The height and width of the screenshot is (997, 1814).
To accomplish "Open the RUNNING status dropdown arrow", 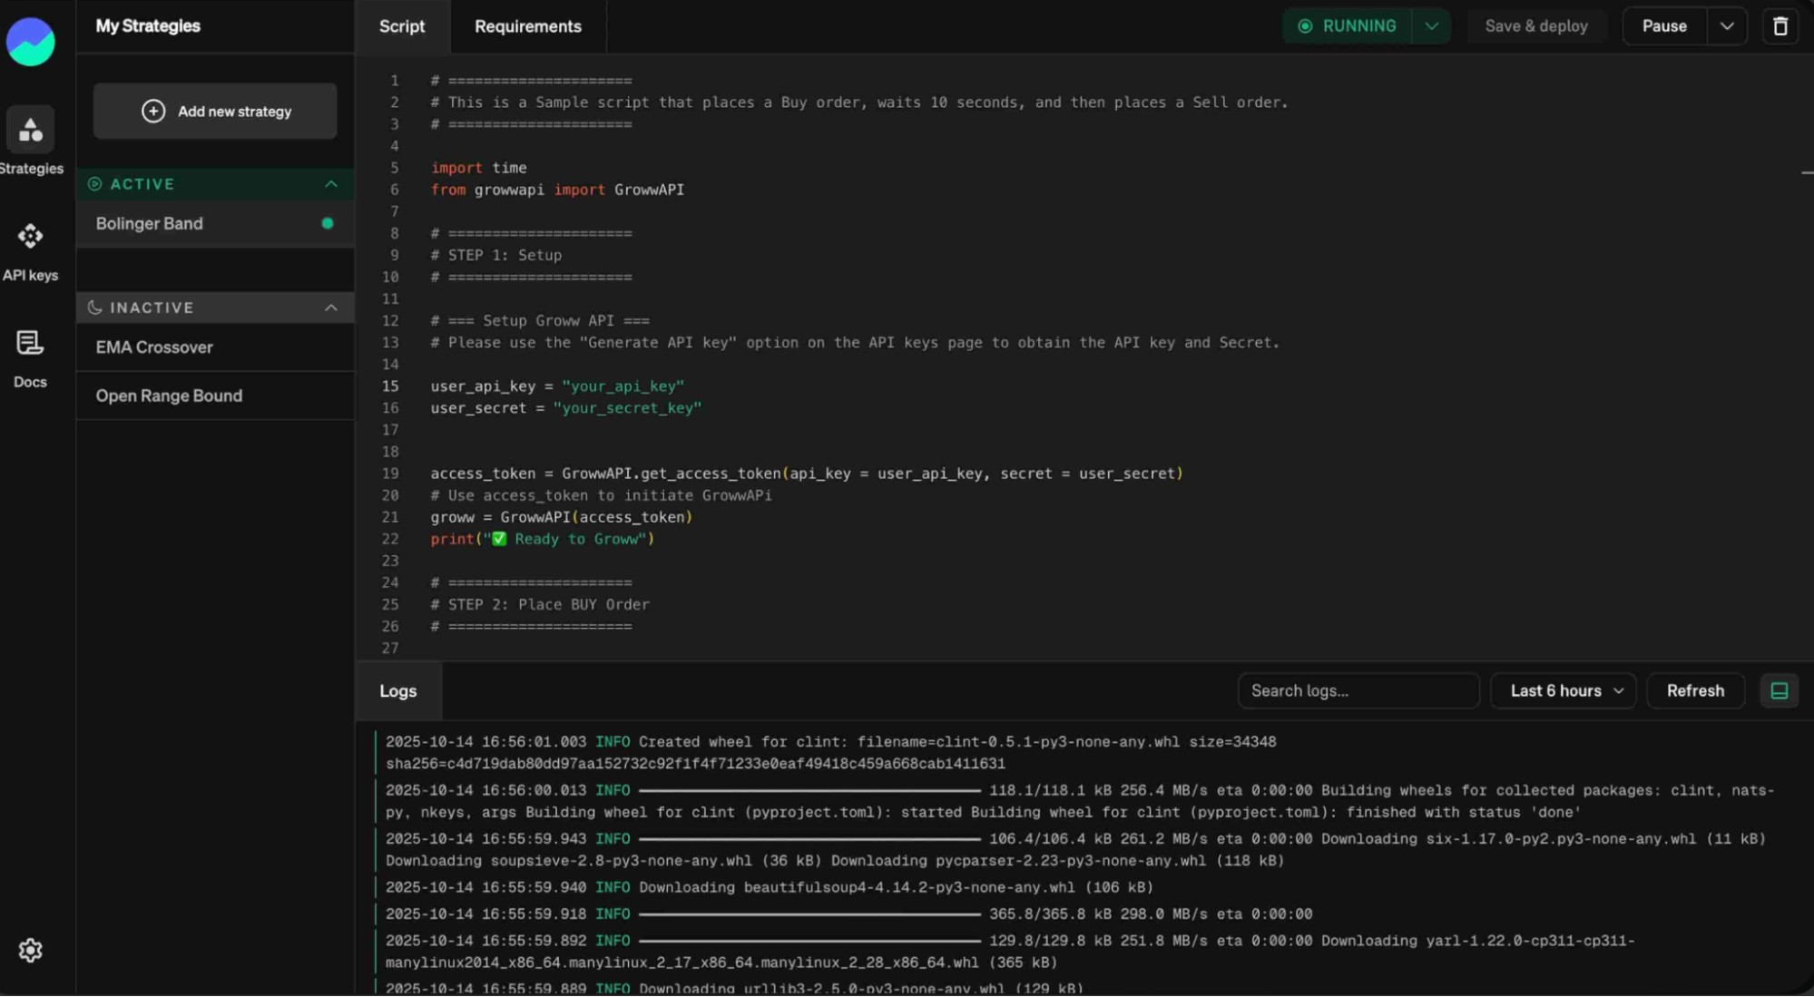I will [1431, 26].
